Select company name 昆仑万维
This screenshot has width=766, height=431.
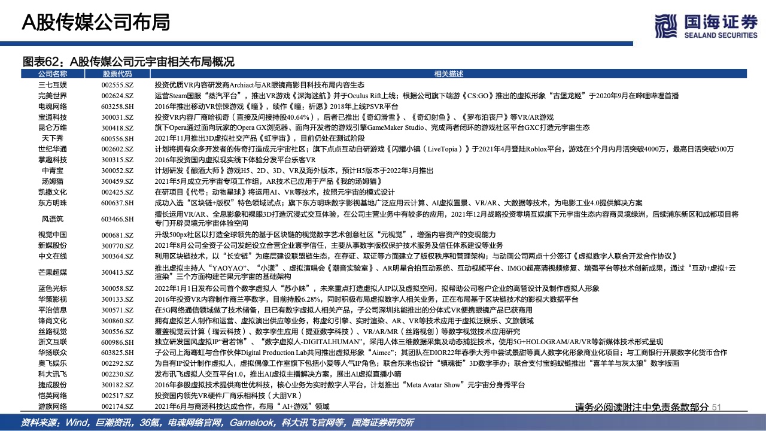coord(53,127)
